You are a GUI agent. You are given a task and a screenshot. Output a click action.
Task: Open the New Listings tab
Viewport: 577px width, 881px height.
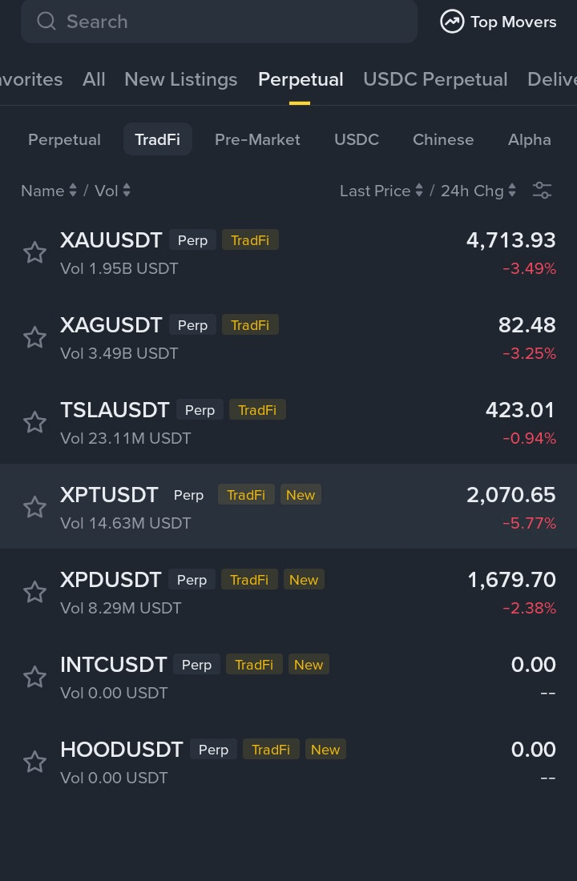(180, 79)
